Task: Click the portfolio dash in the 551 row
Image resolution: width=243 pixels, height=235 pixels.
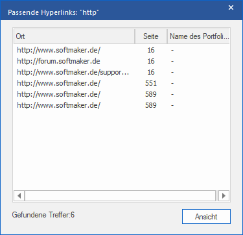Action: pyautogui.click(x=172, y=84)
